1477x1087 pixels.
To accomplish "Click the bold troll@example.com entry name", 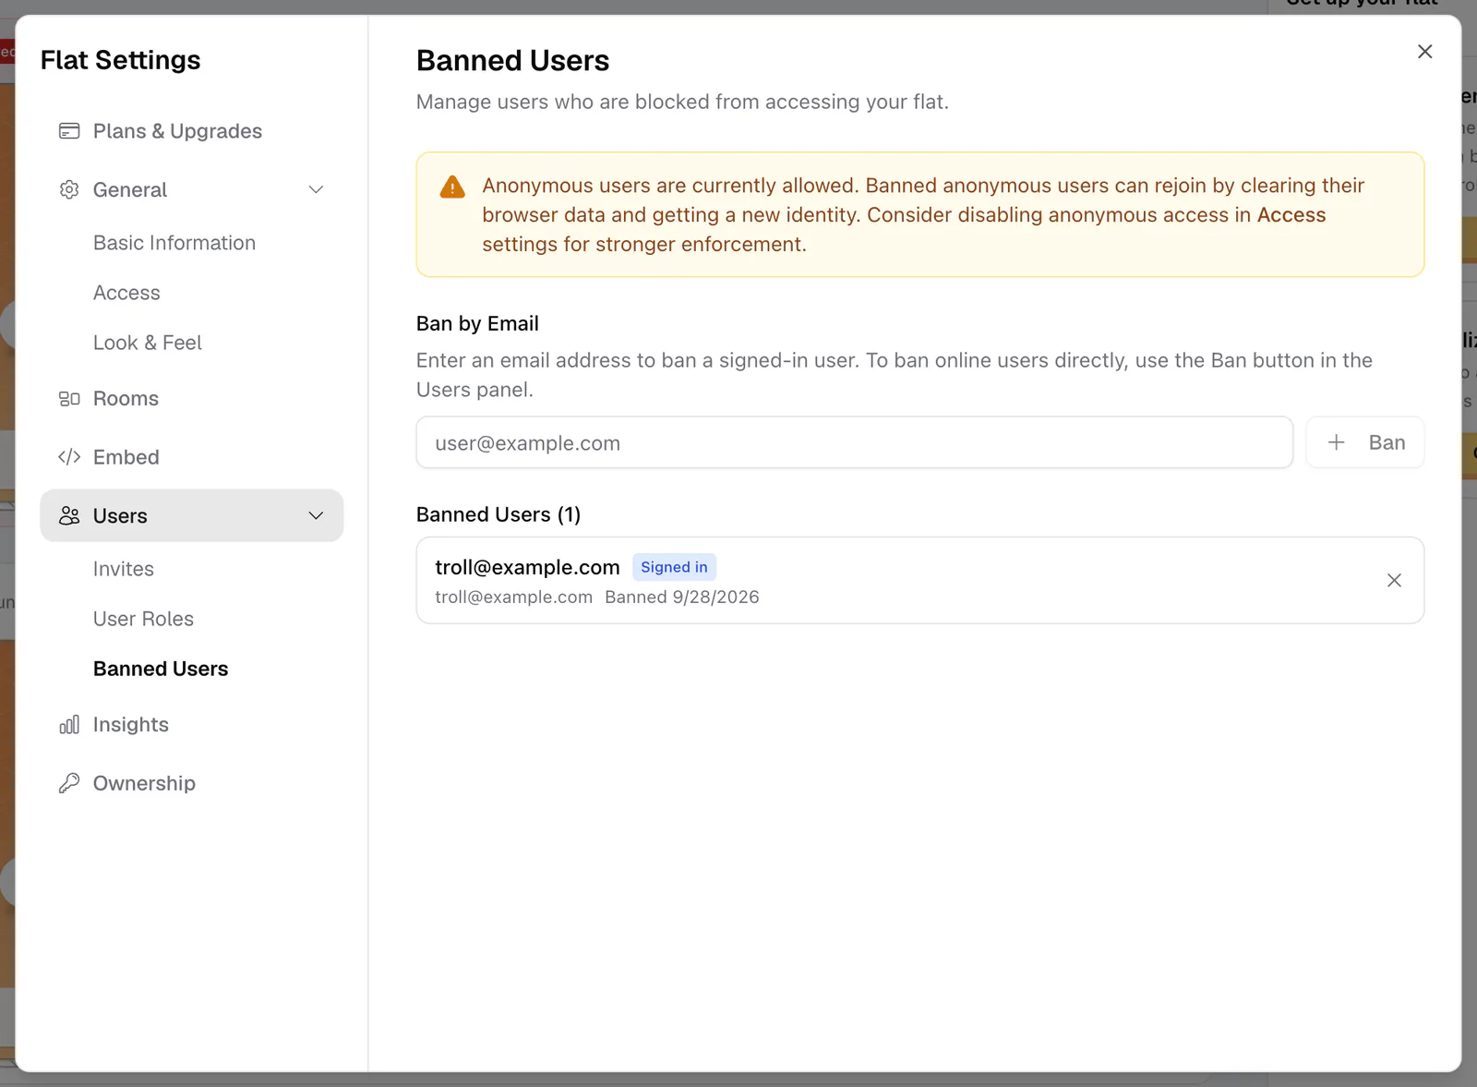I will [527, 567].
